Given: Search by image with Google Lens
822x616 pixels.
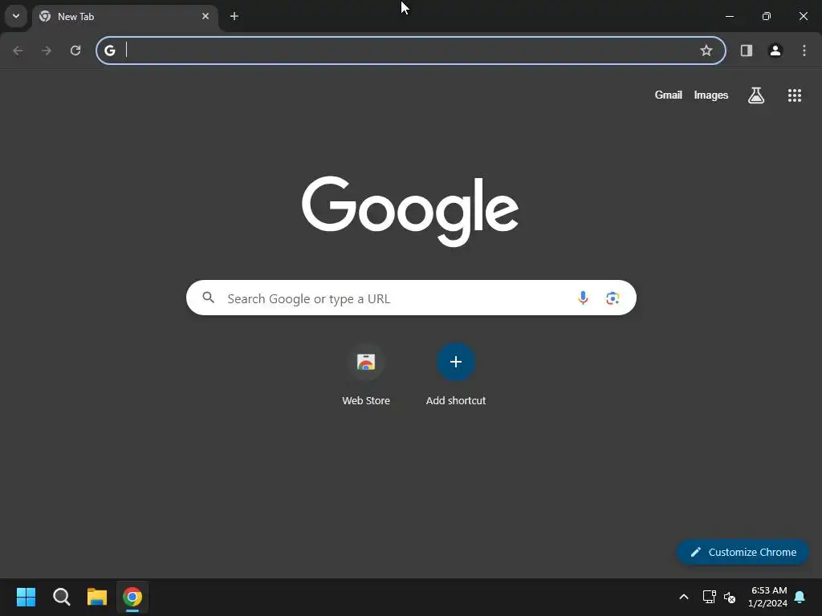Looking at the screenshot, I should pos(612,298).
